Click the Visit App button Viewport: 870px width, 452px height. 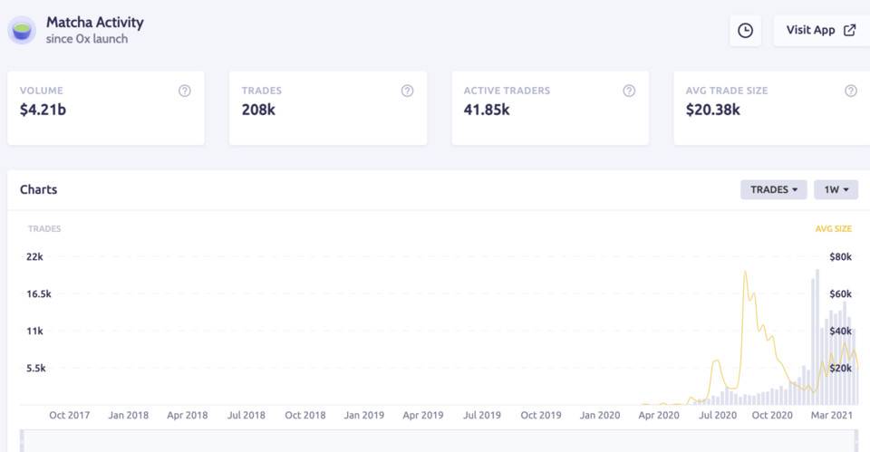[820, 30]
